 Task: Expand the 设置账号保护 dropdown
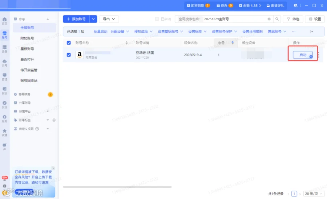pos(225,32)
